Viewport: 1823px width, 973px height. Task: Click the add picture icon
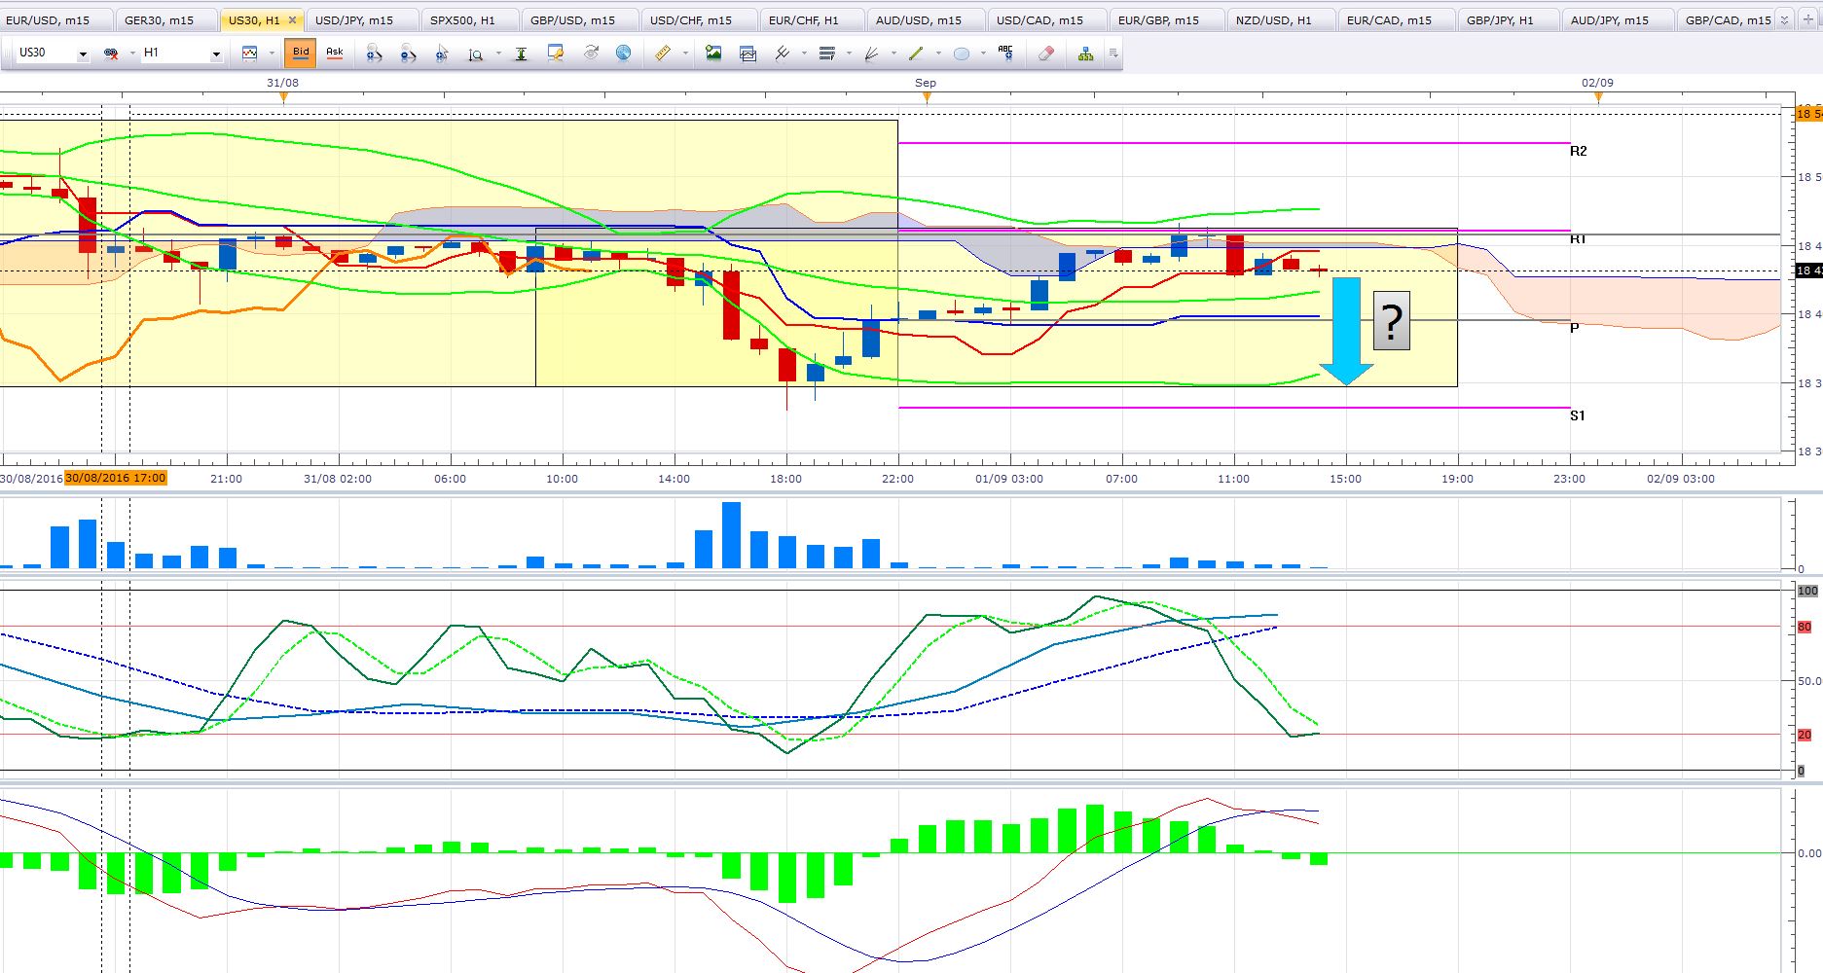tap(713, 54)
